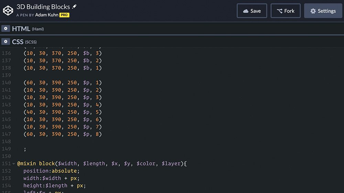Screen dimensions: 344x193
Task: Place cursor in line 138 tuple ending $b, 1
Action: pyautogui.click(x=63, y=68)
